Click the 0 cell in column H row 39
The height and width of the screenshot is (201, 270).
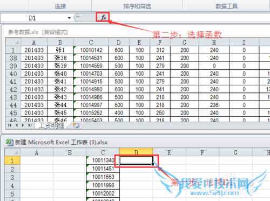[214, 66]
